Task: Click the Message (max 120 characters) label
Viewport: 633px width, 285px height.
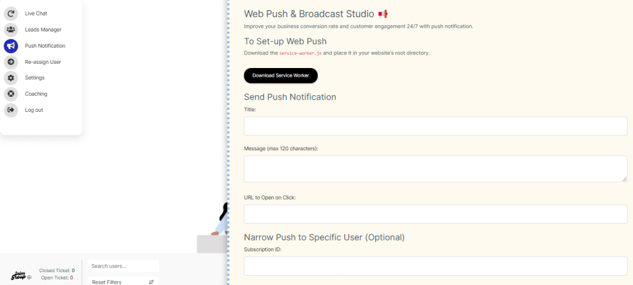Action: tap(281, 148)
